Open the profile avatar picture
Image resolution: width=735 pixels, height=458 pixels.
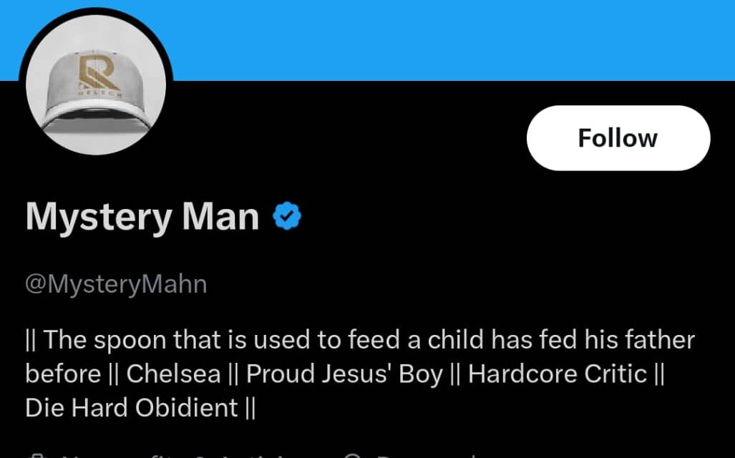pos(96,84)
